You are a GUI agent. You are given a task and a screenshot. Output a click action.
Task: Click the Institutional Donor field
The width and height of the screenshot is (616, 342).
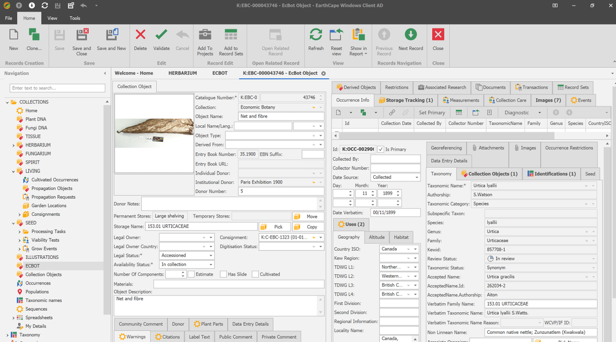click(x=281, y=182)
